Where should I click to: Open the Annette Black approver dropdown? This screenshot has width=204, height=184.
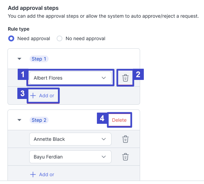[70, 139]
